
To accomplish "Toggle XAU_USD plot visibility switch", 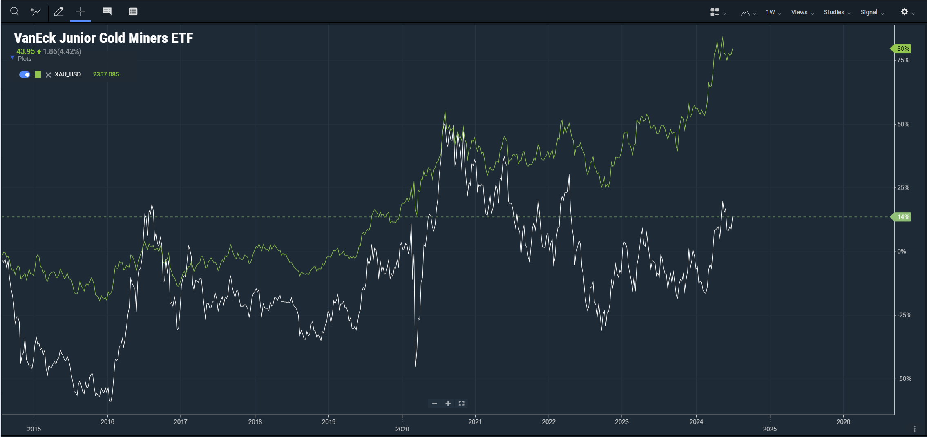I will pos(25,74).
